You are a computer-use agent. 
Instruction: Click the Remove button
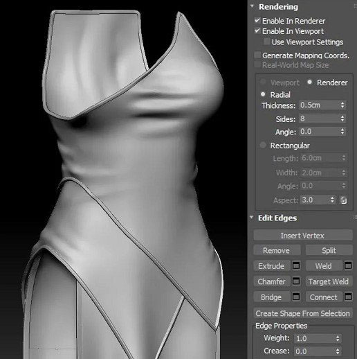click(276, 251)
